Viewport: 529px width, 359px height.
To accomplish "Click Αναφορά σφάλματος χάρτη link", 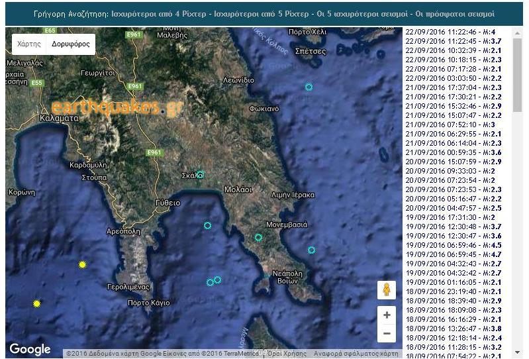I will tap(356, 354).
